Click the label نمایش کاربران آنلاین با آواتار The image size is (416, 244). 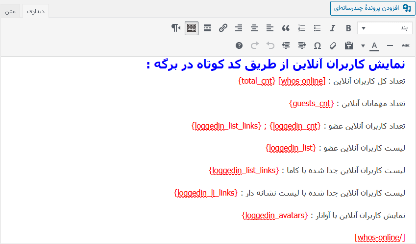[x=361, y=216]
